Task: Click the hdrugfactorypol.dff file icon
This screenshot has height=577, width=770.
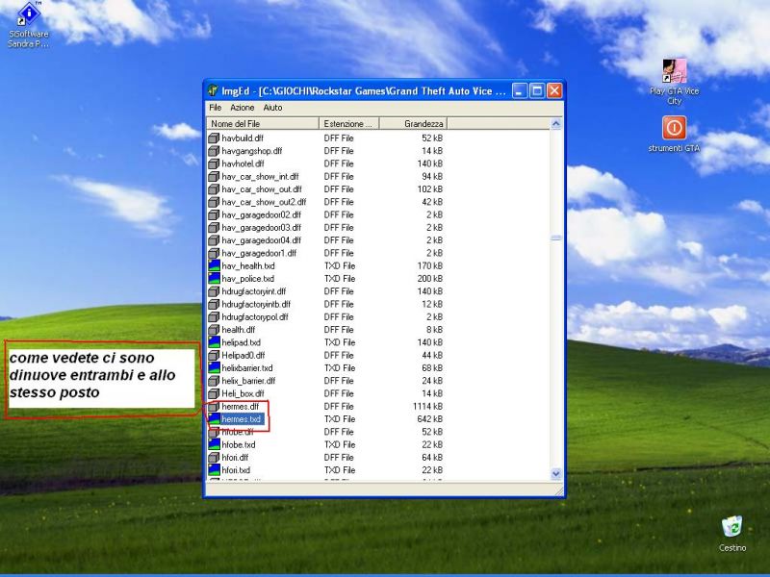Action: click(214, 317)
